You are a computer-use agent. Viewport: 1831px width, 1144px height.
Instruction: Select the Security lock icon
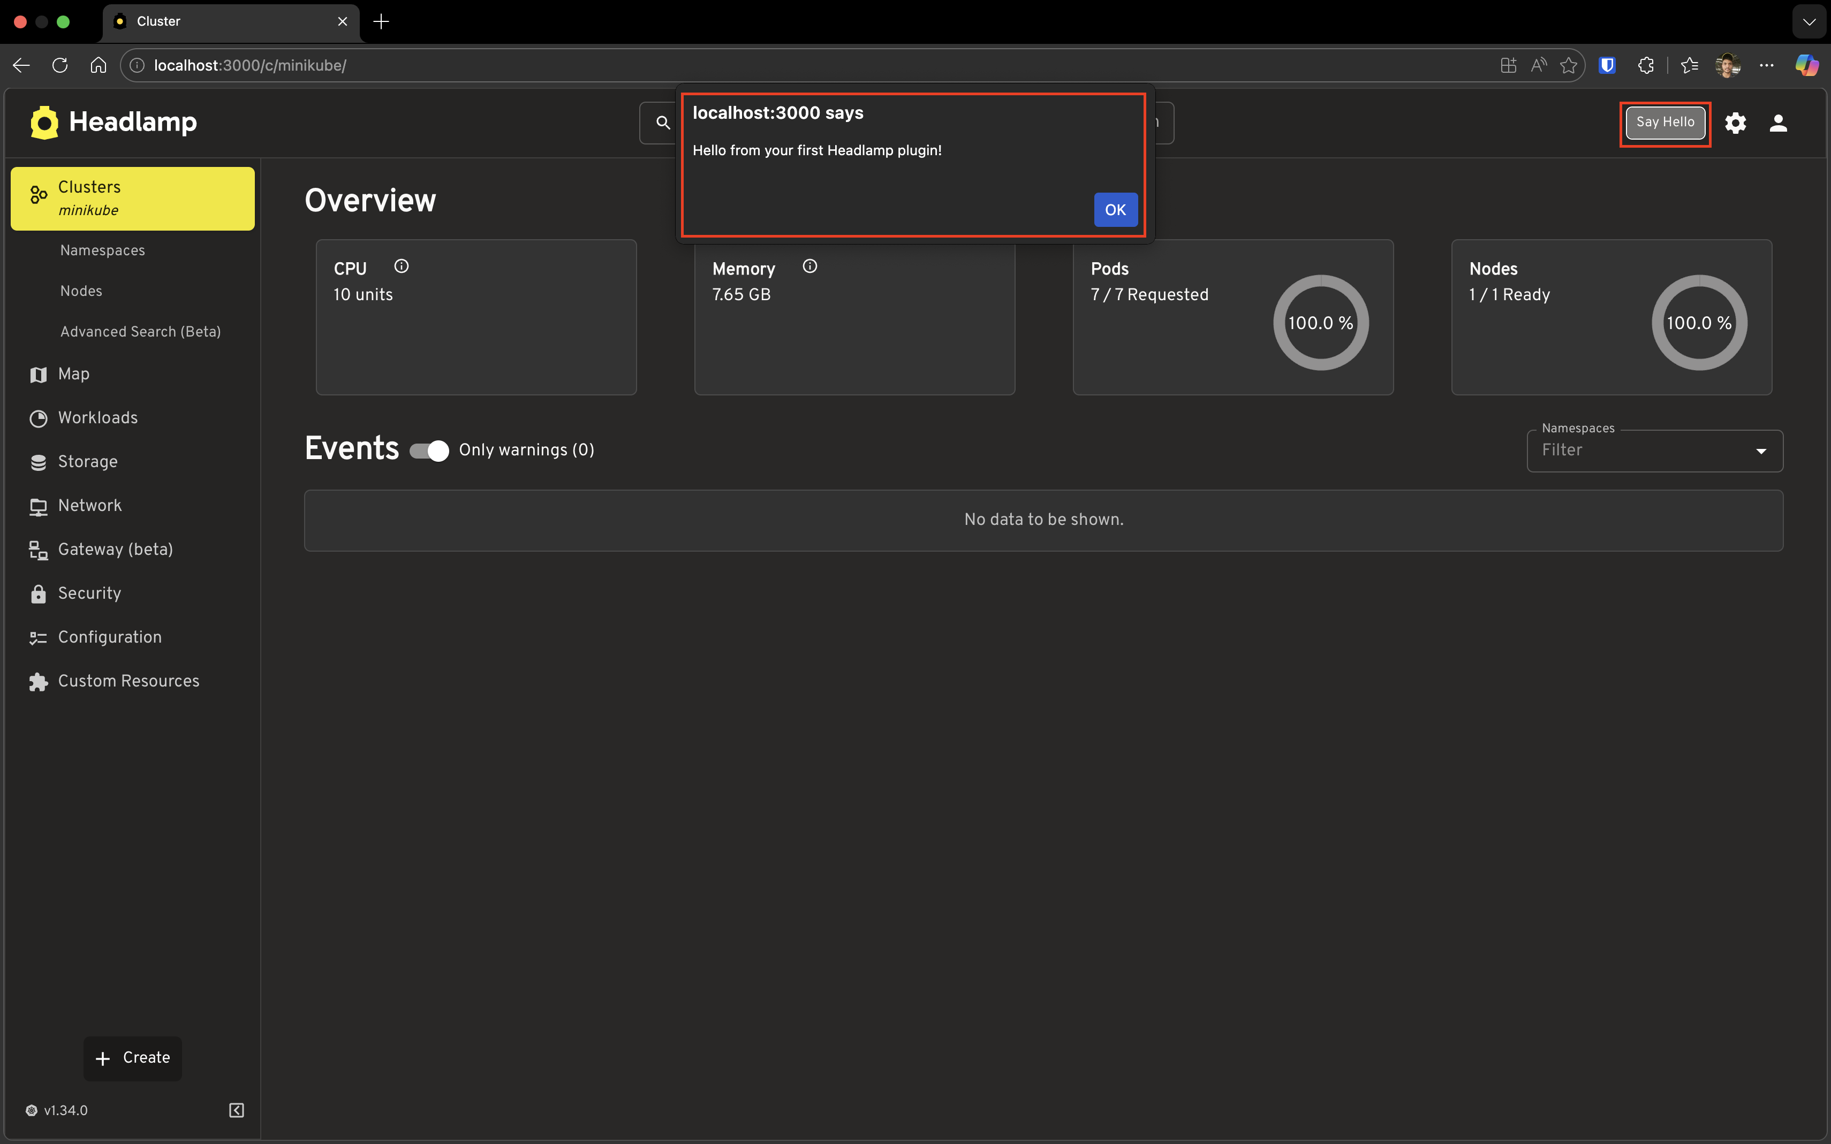point(38,593)
